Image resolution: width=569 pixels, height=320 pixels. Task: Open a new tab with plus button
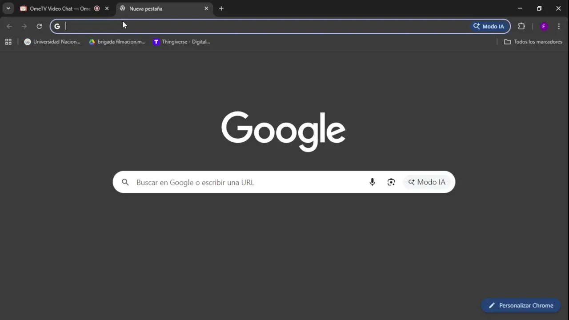click(221, 8)
